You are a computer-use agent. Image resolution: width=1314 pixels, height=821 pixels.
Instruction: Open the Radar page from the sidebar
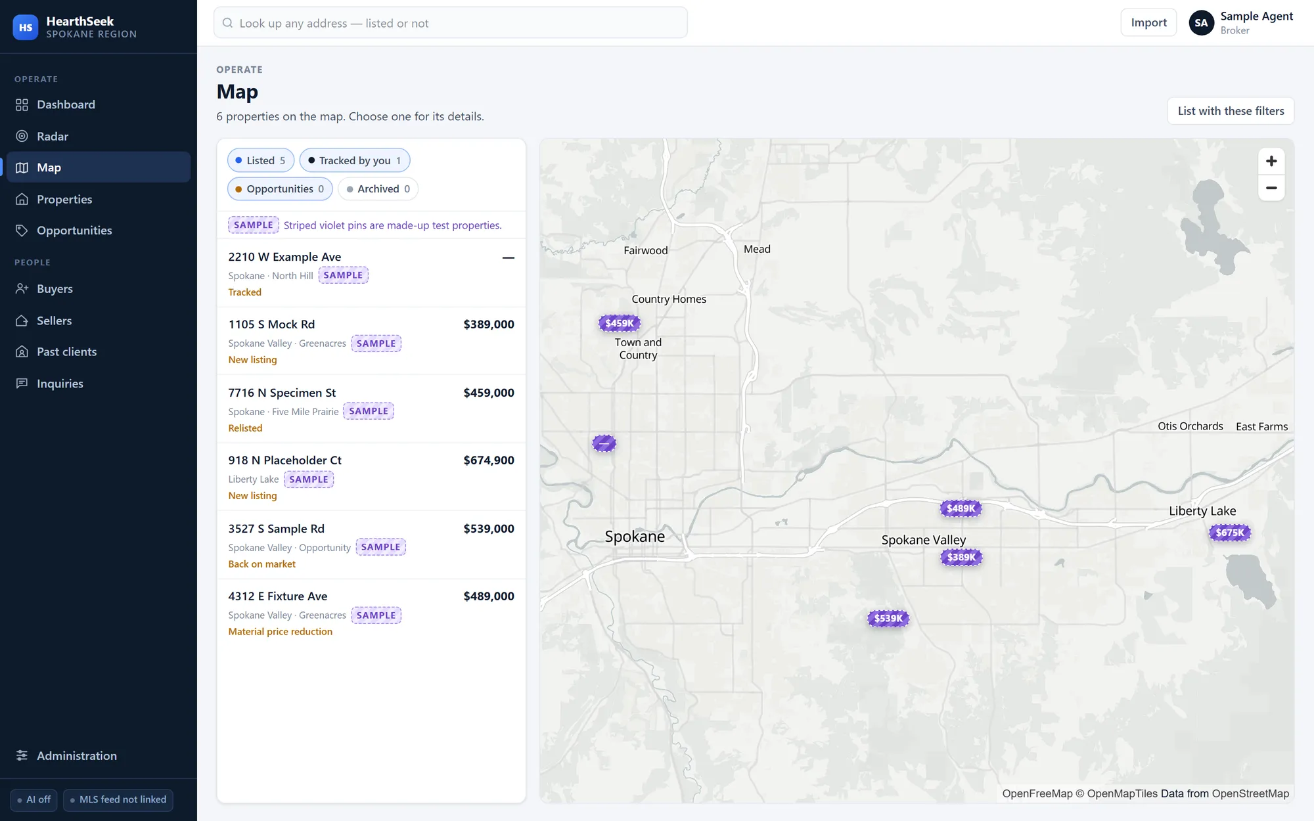coord(99,137)
